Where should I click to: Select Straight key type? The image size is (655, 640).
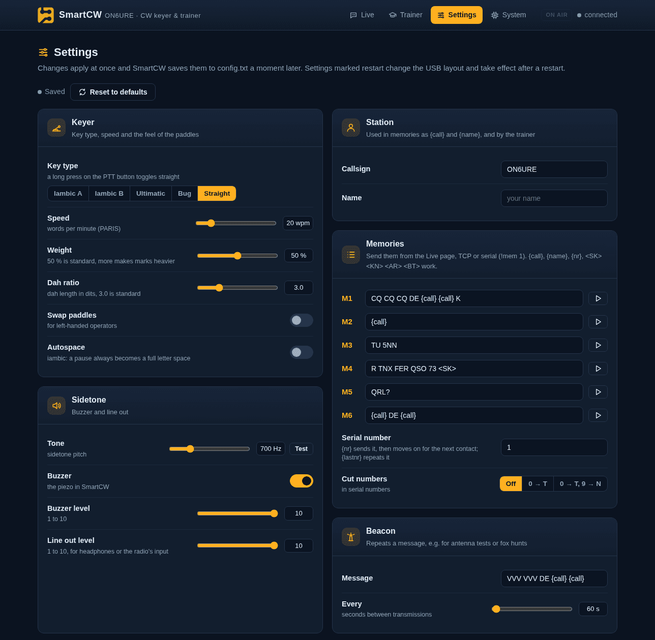pos(217,194)
